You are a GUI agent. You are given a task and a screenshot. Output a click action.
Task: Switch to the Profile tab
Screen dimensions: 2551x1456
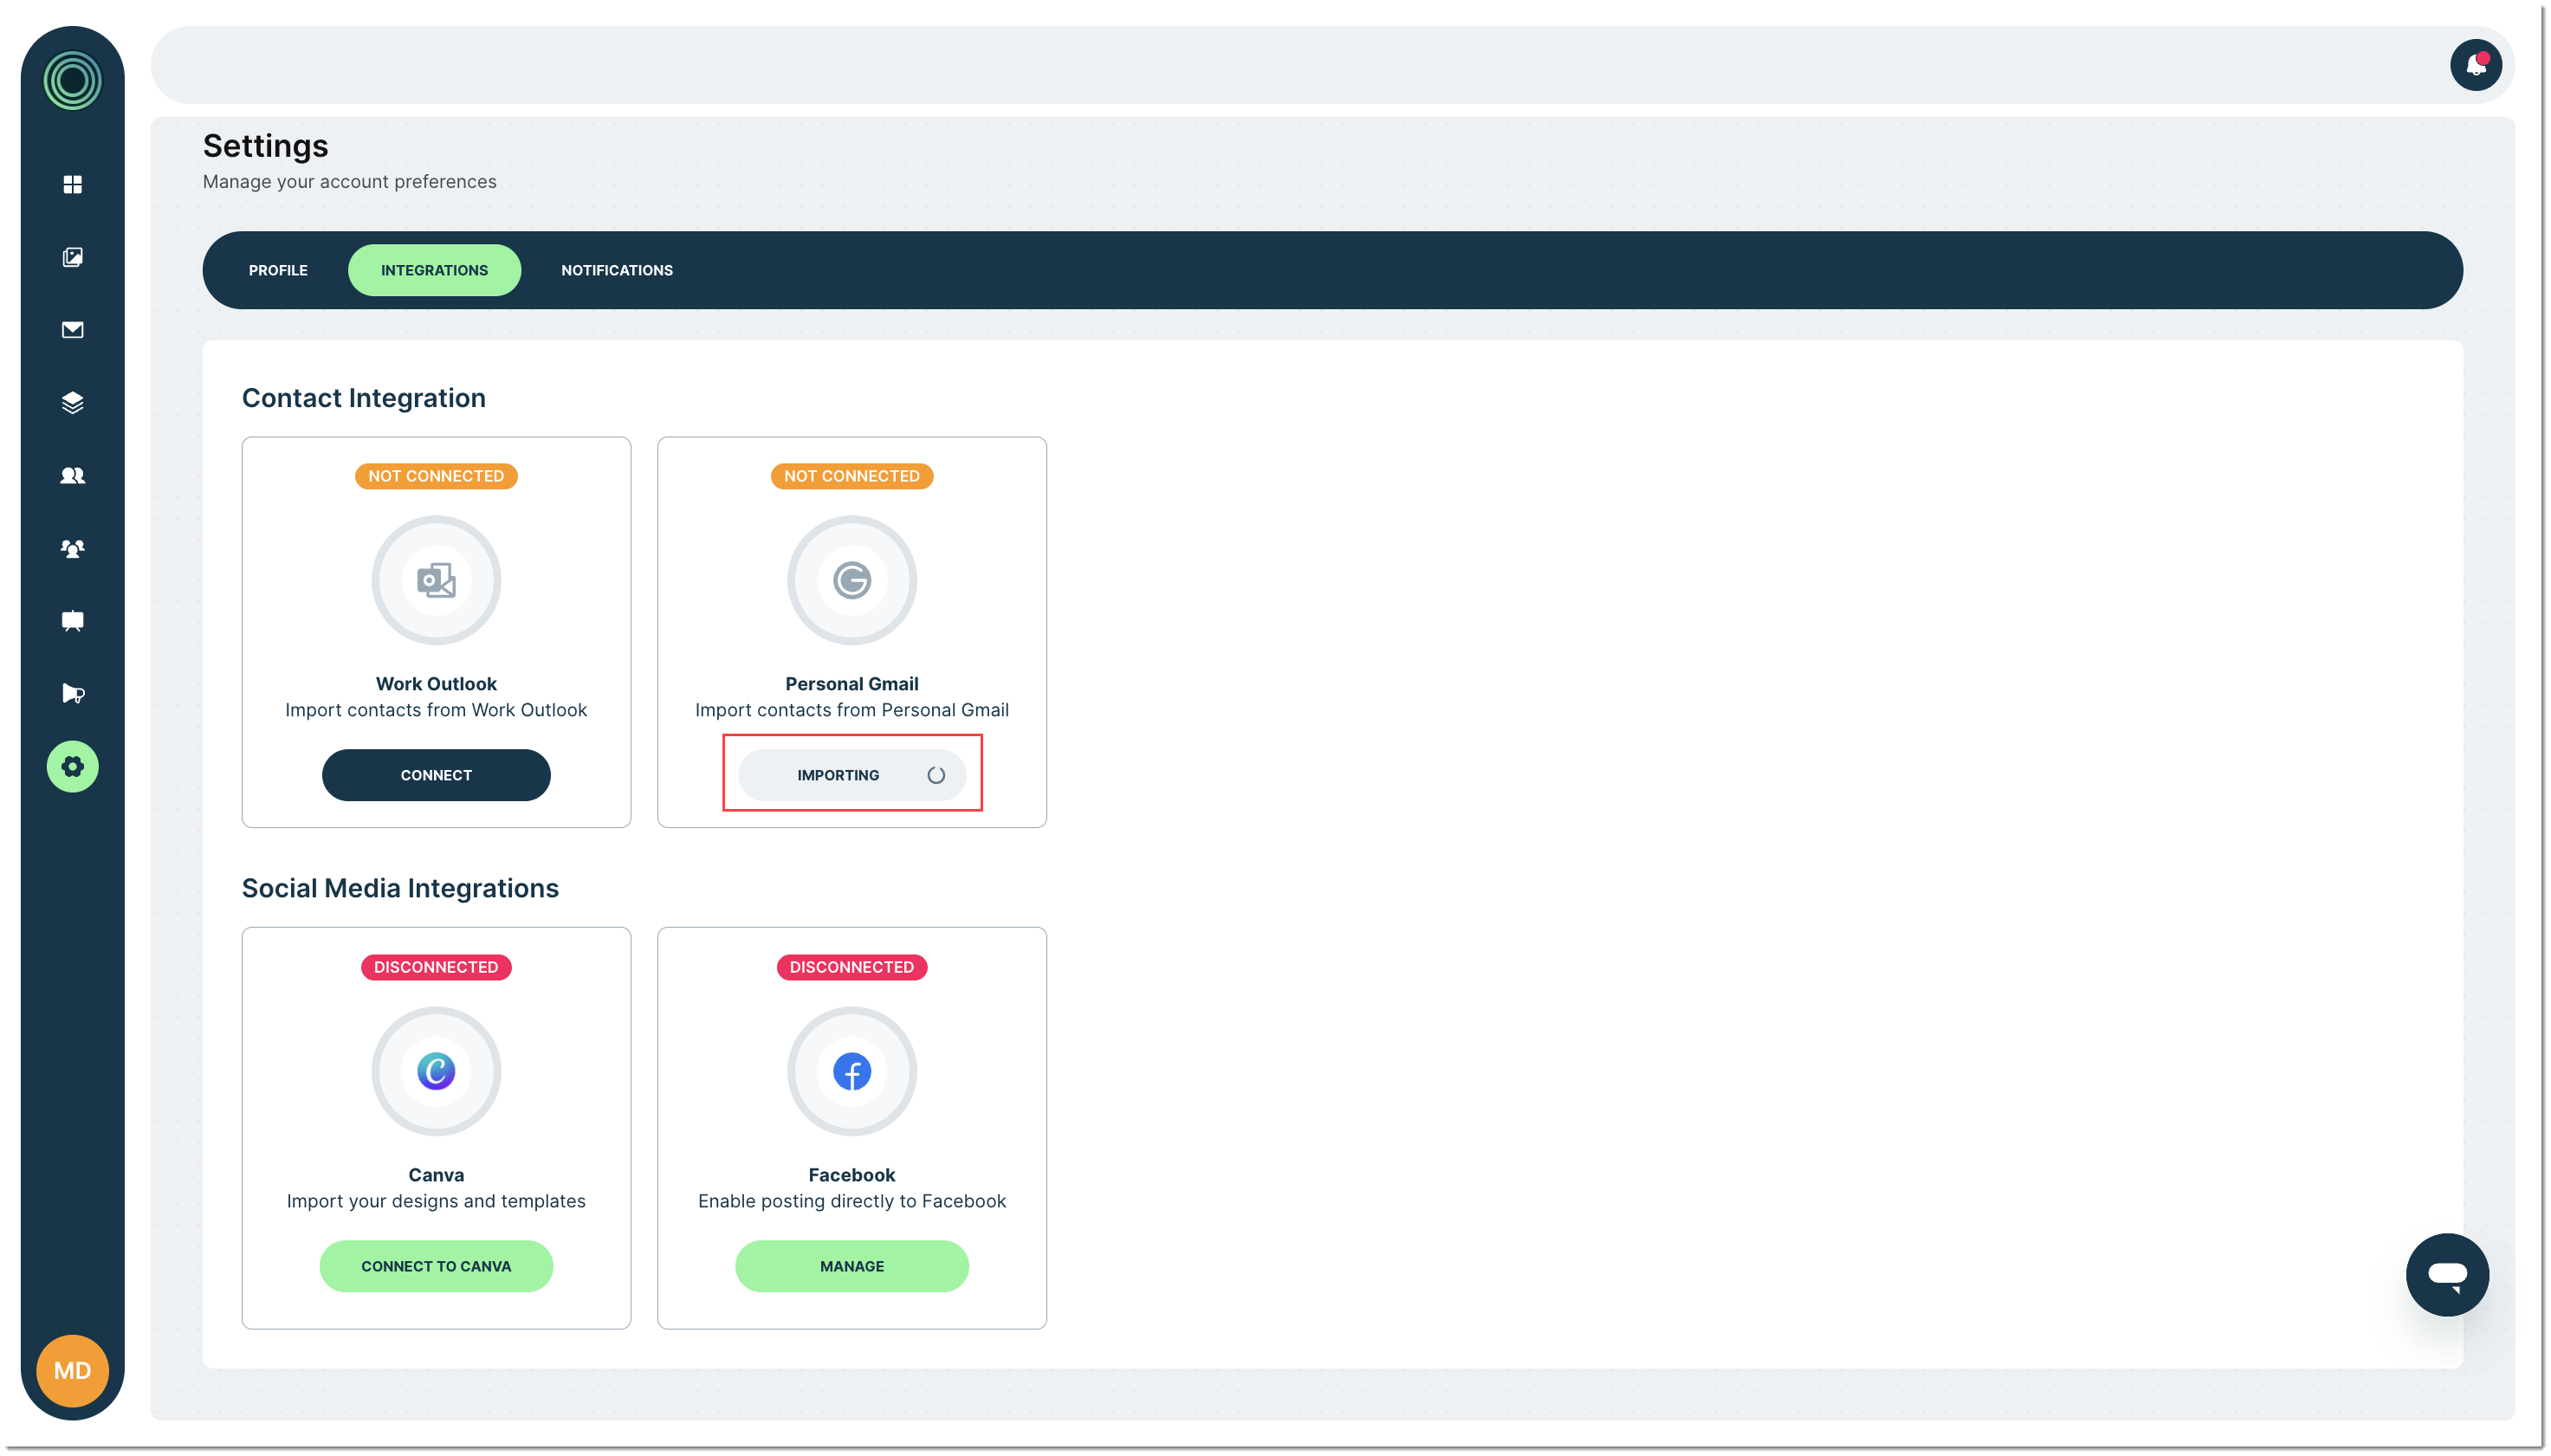point(278,270)
